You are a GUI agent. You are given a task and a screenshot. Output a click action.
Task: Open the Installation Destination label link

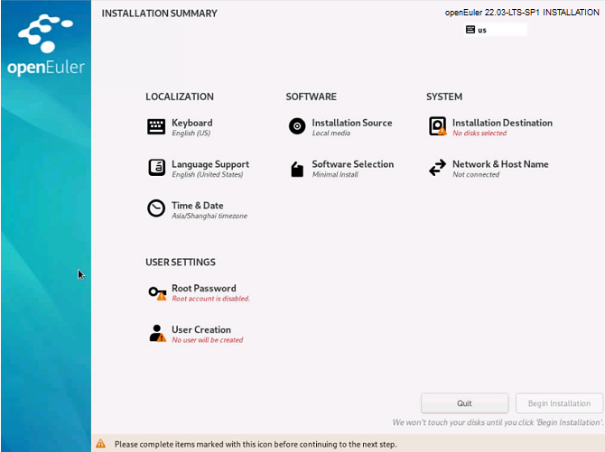[502, 123]
